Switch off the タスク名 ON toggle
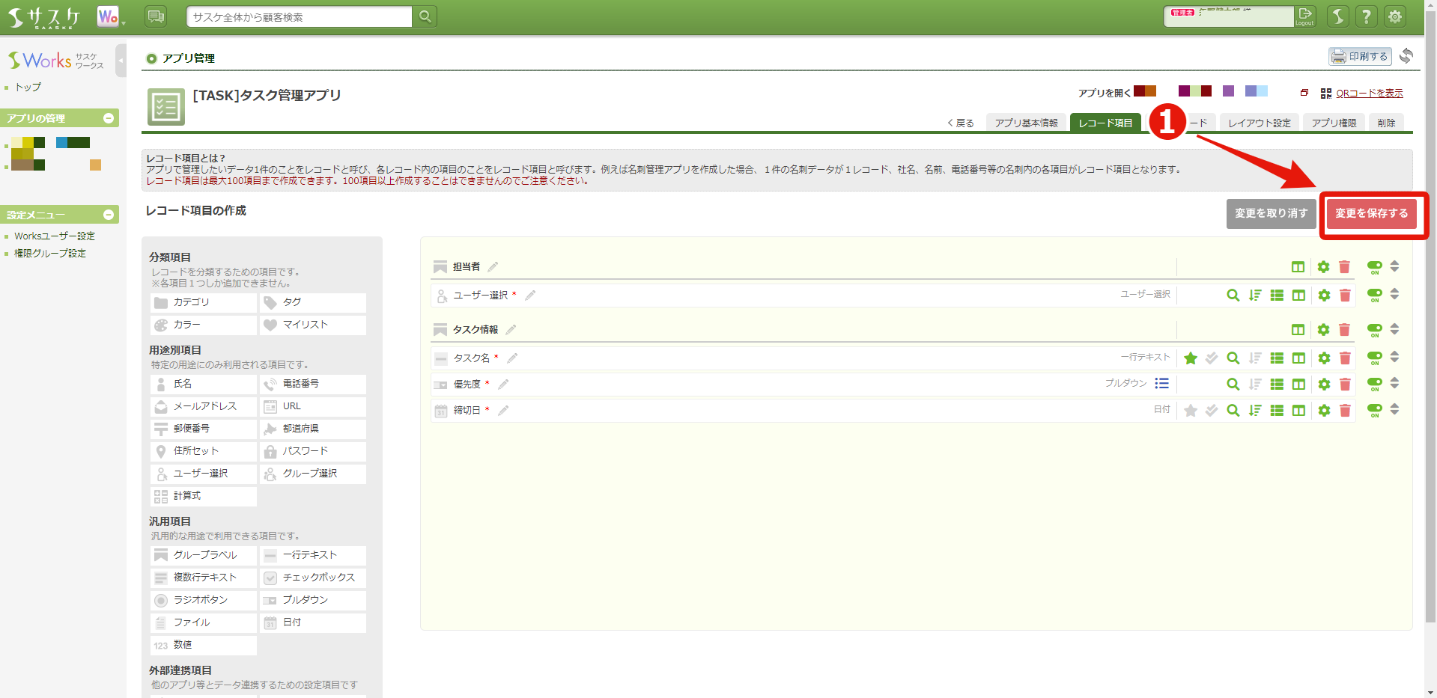Screen dimensions: 1437x698 (1373, 358)
